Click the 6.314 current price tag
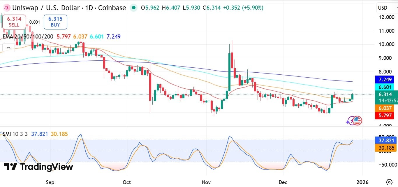Viewport: 398px width, 187px height. pyautogui.click(x=385, y=95)
